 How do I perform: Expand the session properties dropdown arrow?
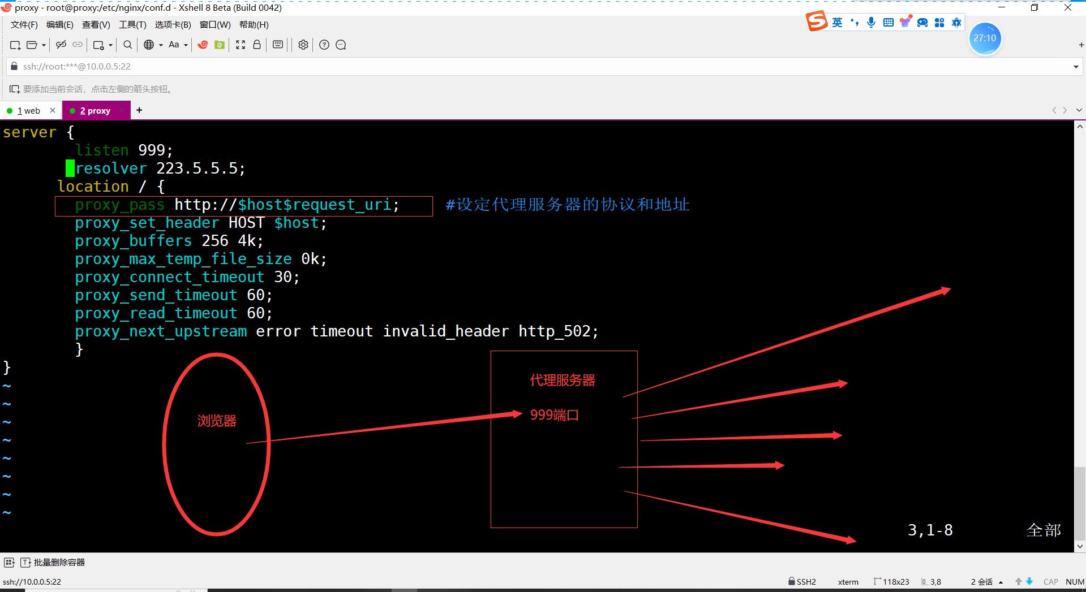110,45
